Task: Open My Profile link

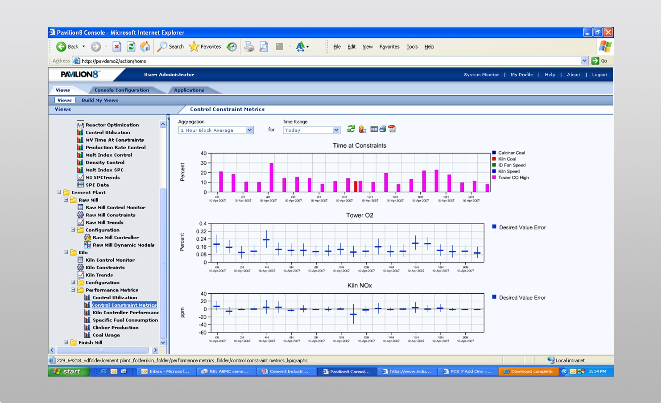Action: (x=522, y=75)
